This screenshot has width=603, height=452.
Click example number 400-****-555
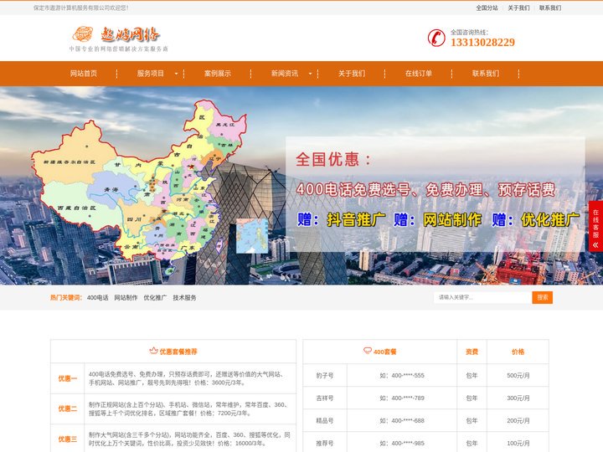point(408,376)
